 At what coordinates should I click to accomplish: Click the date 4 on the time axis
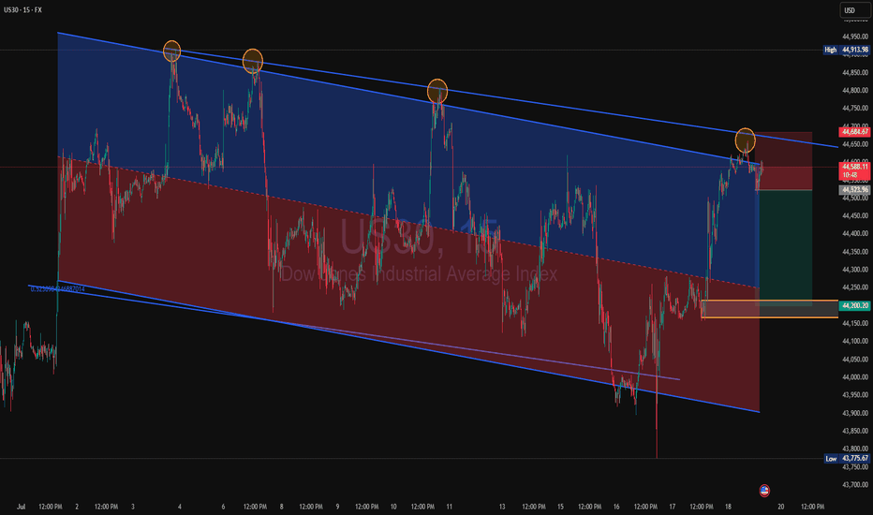179,507
